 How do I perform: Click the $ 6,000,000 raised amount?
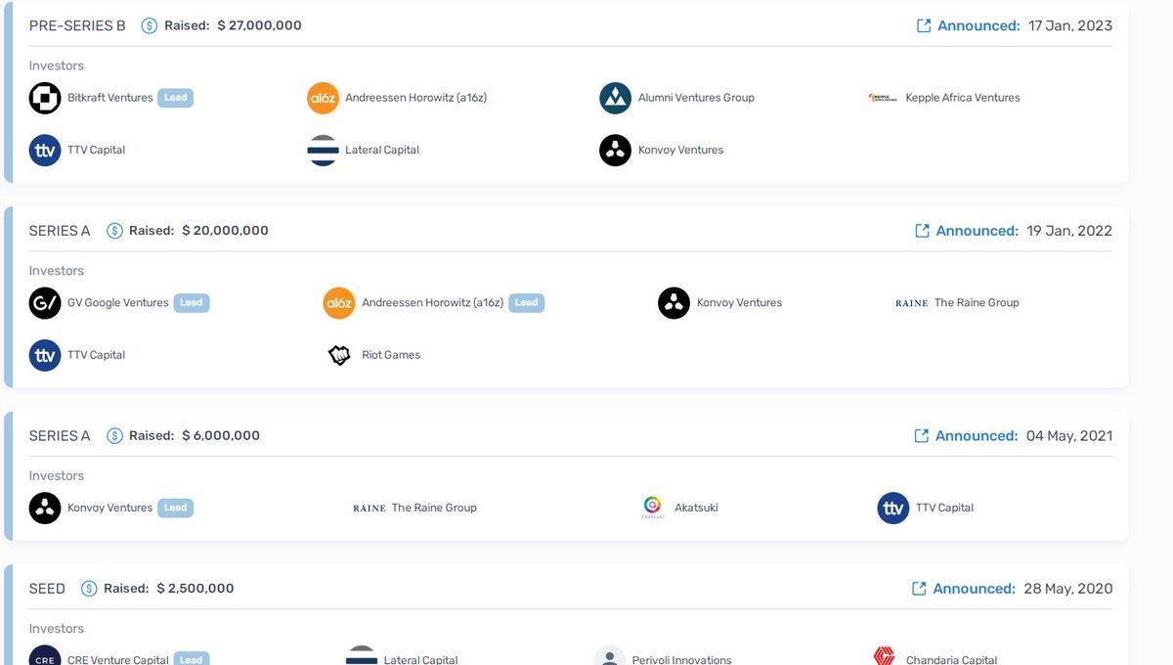(221, 436)
